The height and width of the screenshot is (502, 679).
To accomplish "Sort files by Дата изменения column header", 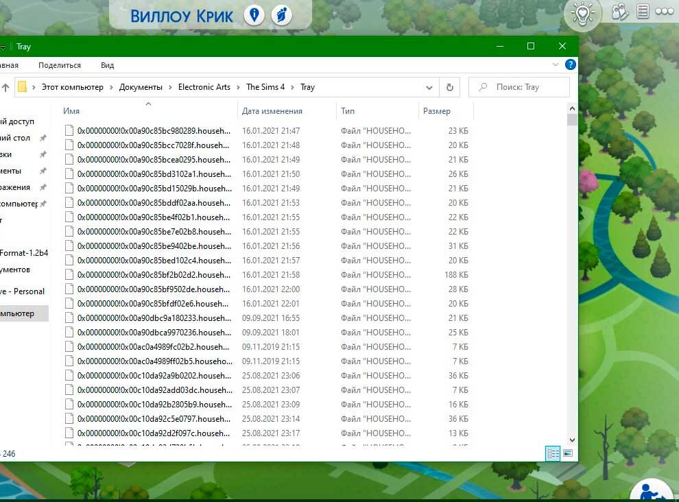I will pyautogui.click(x=286, y=111).
